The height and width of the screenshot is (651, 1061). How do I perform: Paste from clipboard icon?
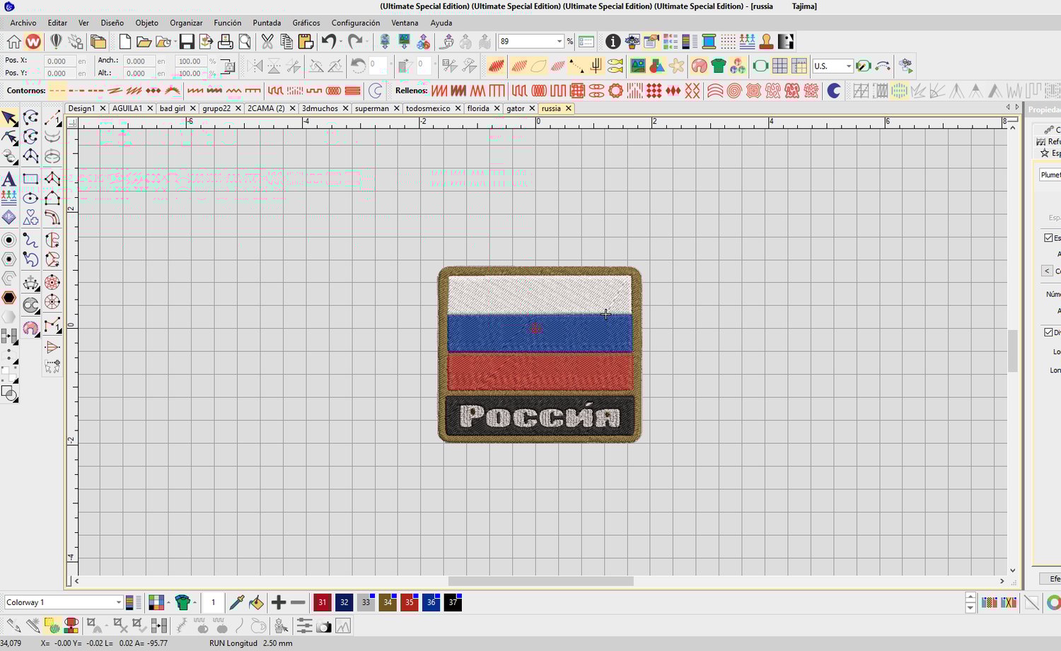306,42
